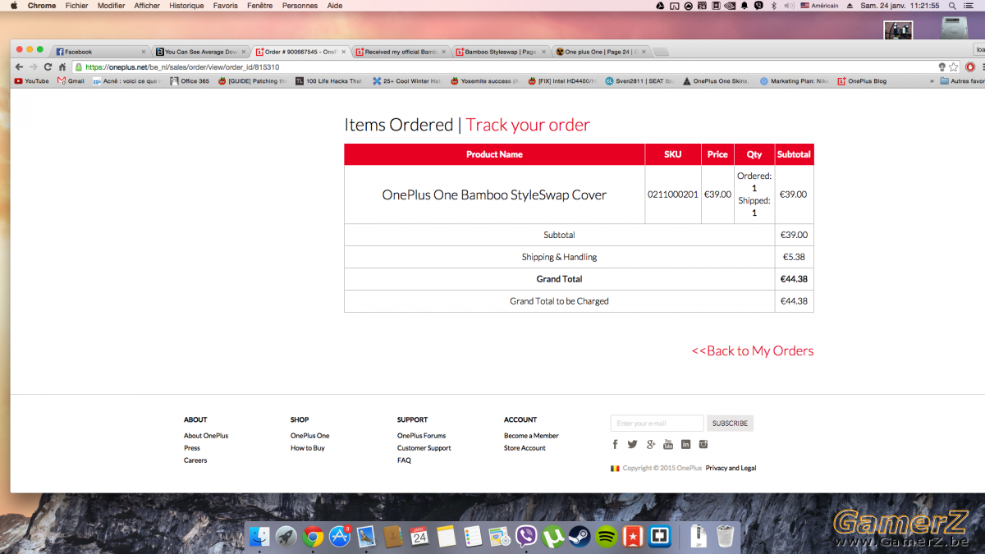Viewport: 985px width, 554px height.
Task: Open OnePlus YouTube icon in footer
Action: [668, 445]
